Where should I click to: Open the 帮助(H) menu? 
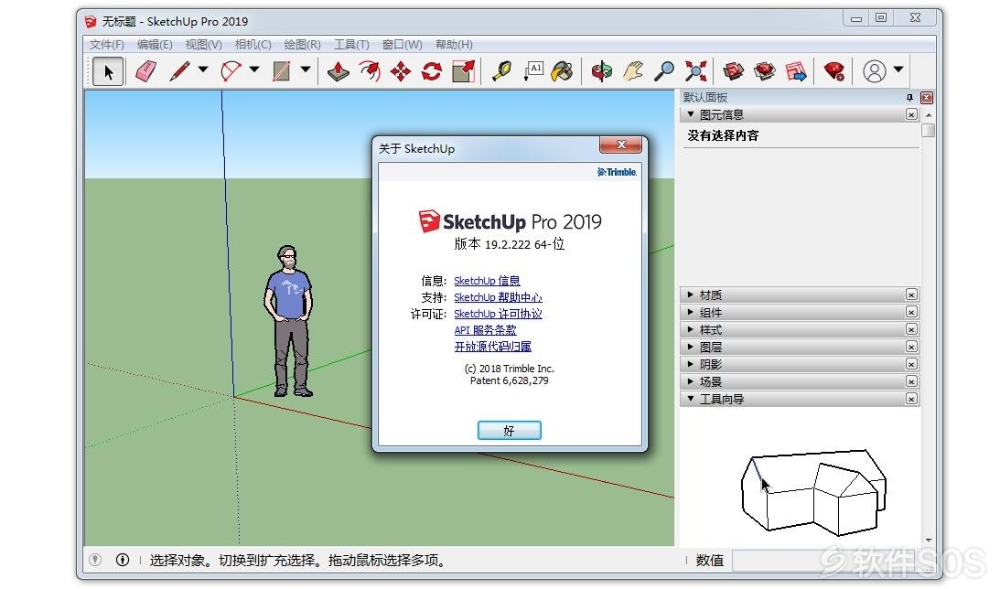[454, 45]
